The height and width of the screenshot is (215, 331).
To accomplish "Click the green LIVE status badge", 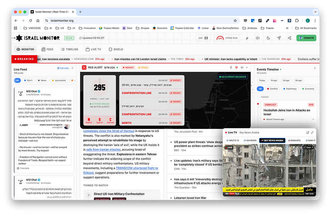I will click(x=69, y=38).
